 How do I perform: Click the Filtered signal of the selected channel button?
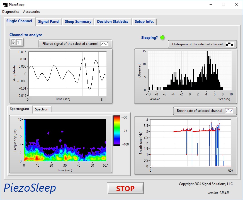click(70, 44)
